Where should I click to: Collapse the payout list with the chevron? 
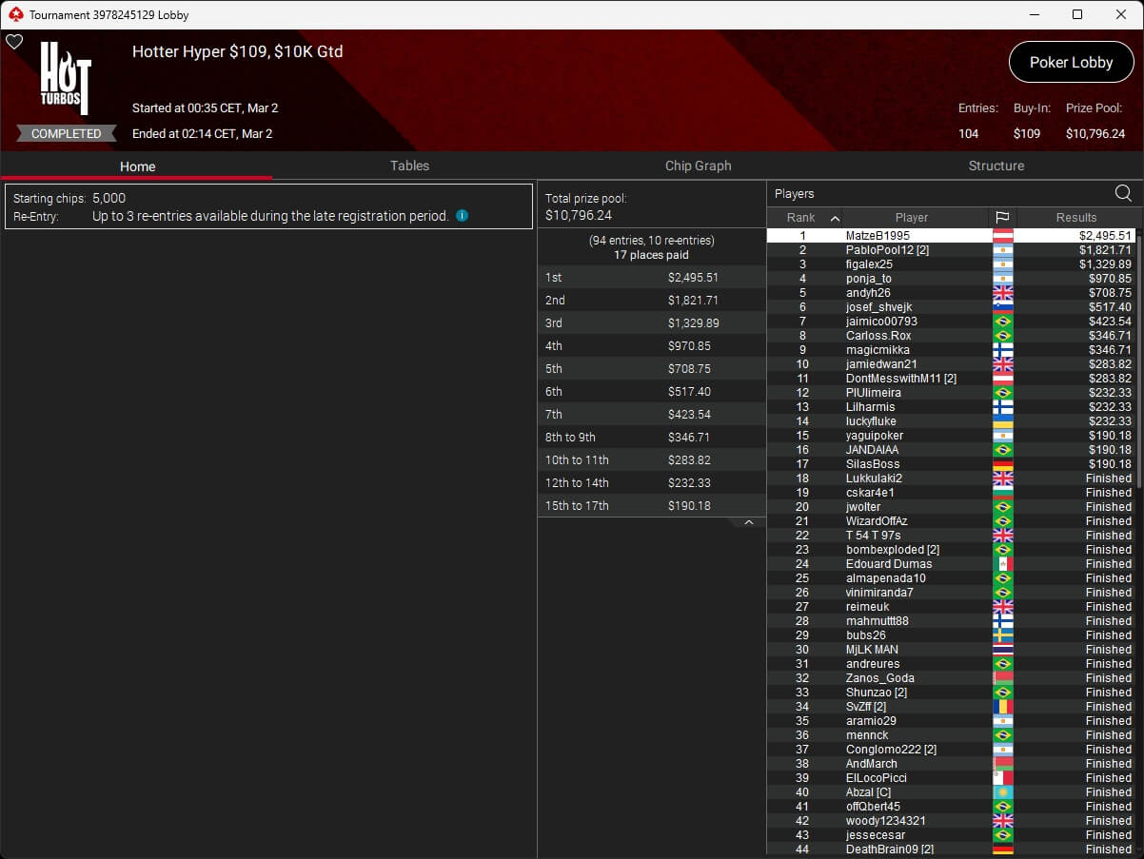click(748, 522)
